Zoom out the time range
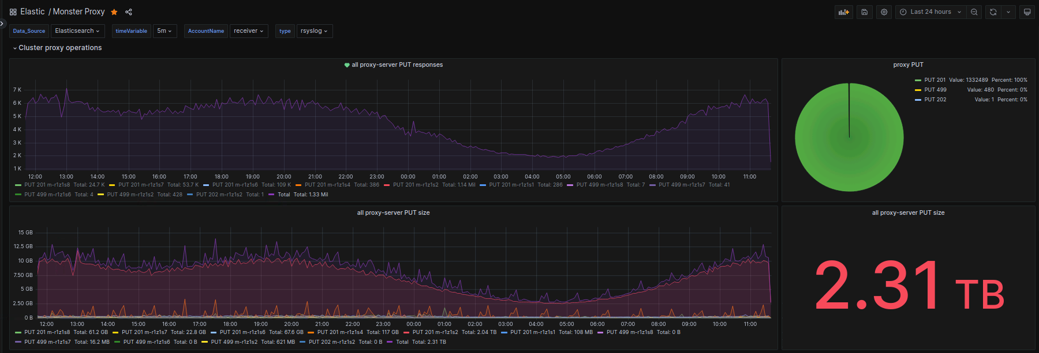 tap(974, 12)
